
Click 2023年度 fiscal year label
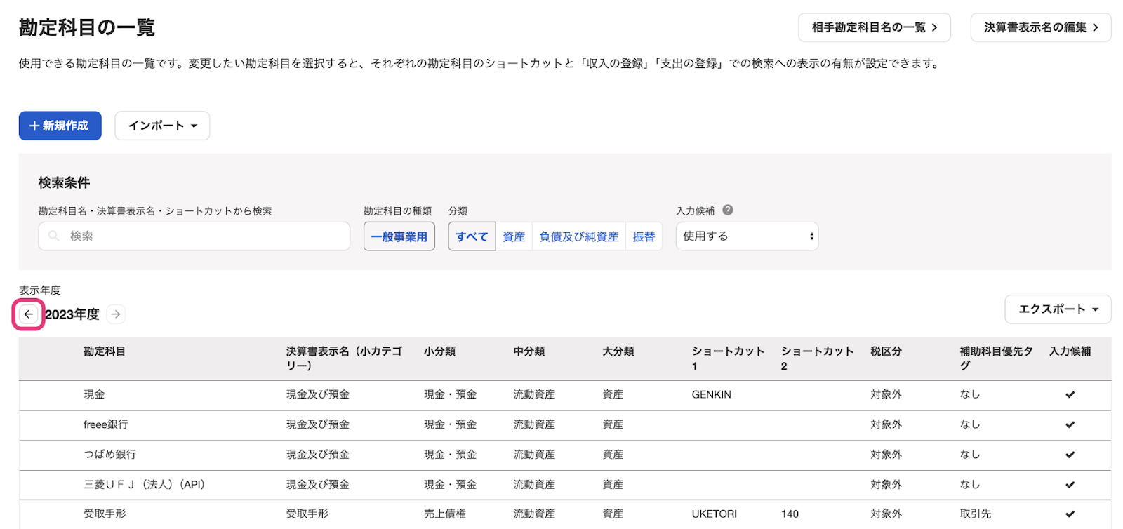pyautogui.click(x=72, y=314)
